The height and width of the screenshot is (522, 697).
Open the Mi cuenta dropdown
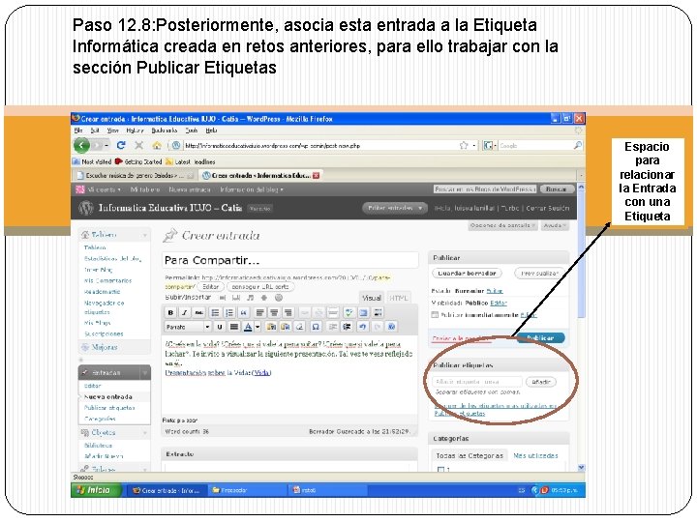click(x=103, y=189)
